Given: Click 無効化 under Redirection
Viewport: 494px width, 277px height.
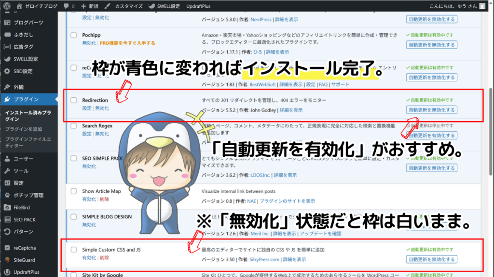Looking at the screenshot, I should (x=102, y=108).
